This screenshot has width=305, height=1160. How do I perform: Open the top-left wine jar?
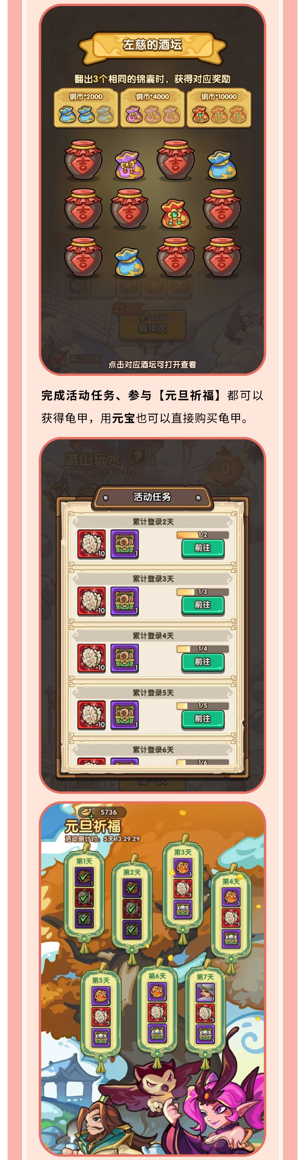[83, 160]
